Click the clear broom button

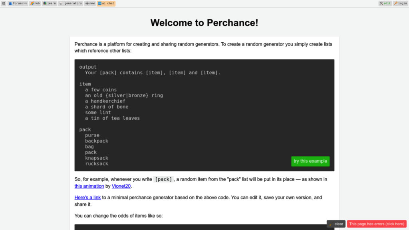tap(336, 224)
